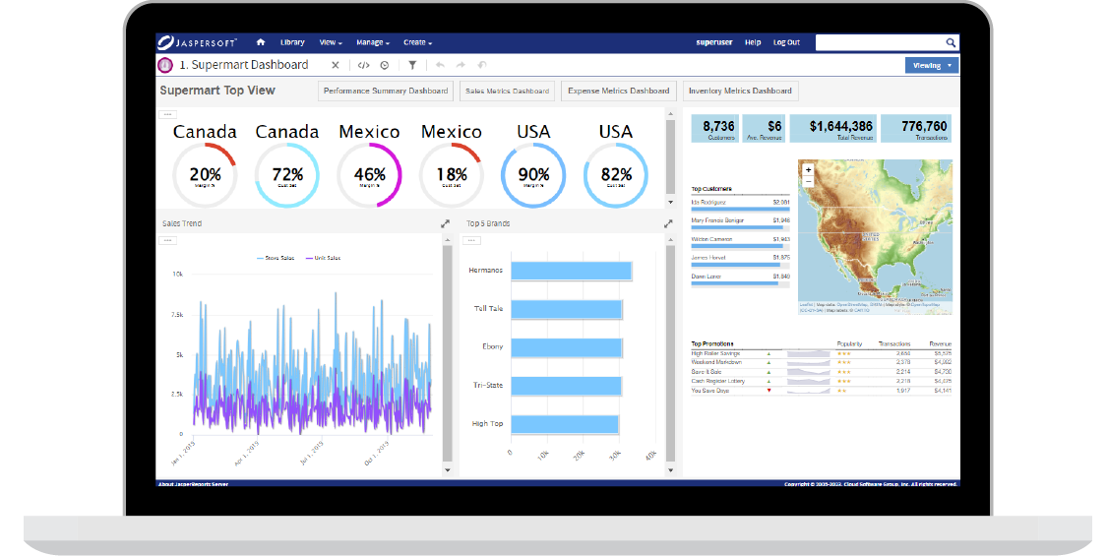
Task: Open ellipsis menu above country gauges
Action: [167, 114]
